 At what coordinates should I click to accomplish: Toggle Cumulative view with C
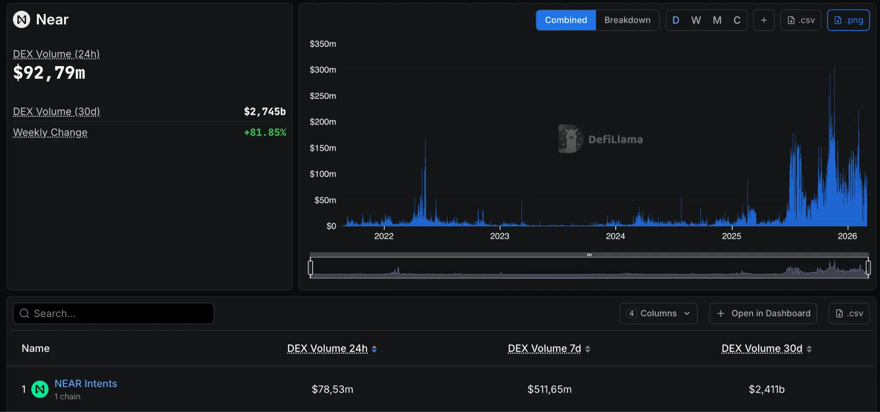[737, 20]
